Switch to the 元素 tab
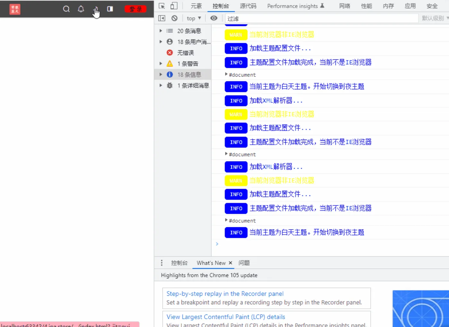The width and height of the screenshot is (449, 327). pyautogui.click(x=196, y=6)
